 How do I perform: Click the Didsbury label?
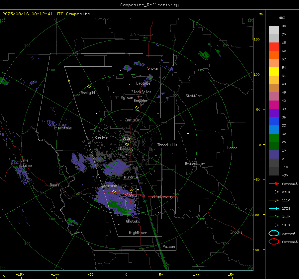tap(125, 149)
